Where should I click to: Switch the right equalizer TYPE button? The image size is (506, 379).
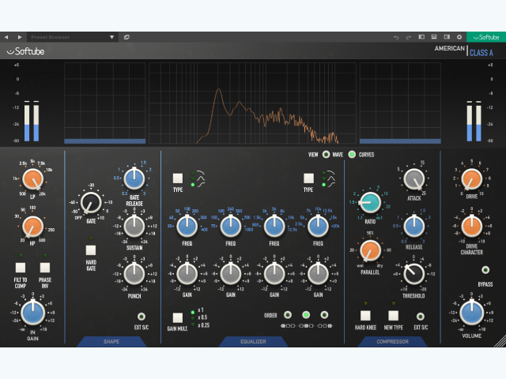308,178
